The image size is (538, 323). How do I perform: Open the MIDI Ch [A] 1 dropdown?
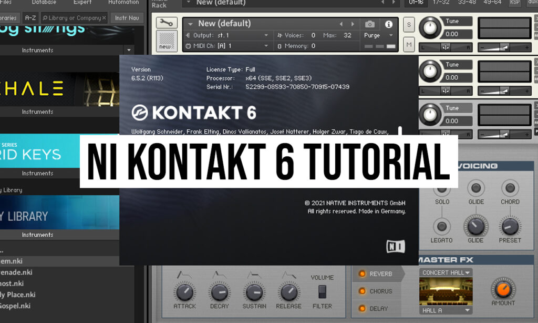266,46
